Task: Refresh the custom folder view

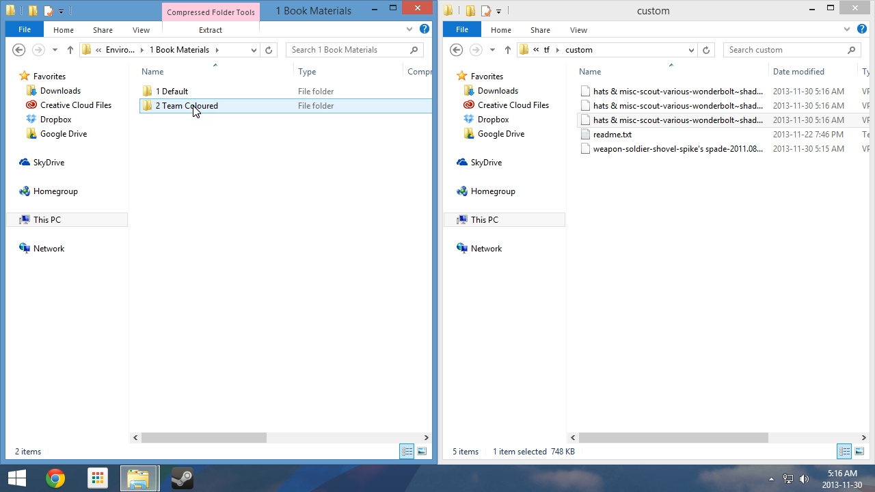Action: point(706,50)
